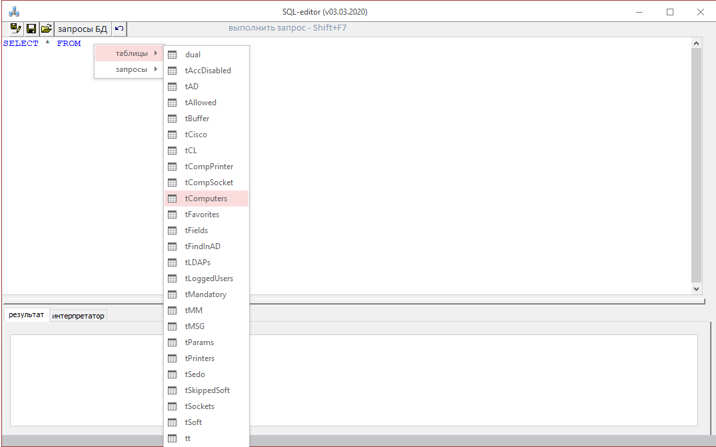Expand the таблицы submenu
Viewport: 716px width, 447px height.
(129, 53)
